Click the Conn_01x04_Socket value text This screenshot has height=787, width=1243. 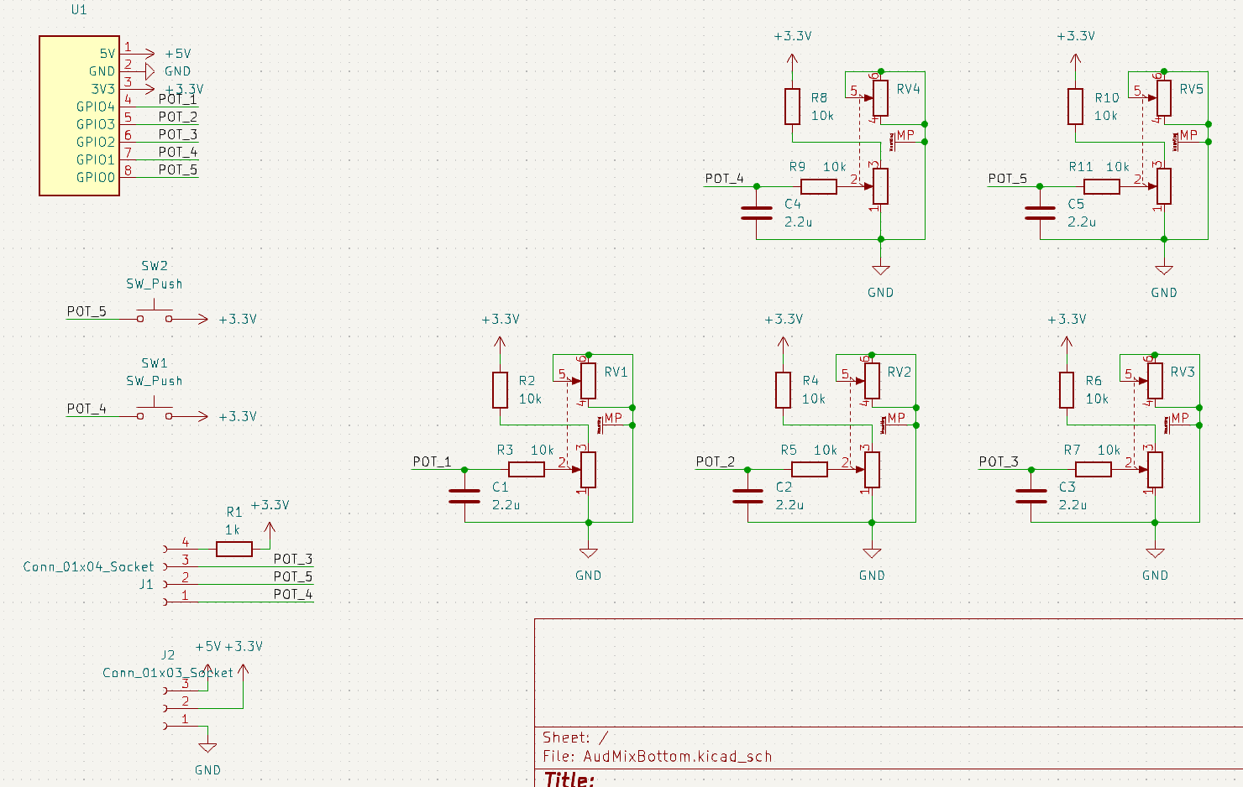coord(89,567)
